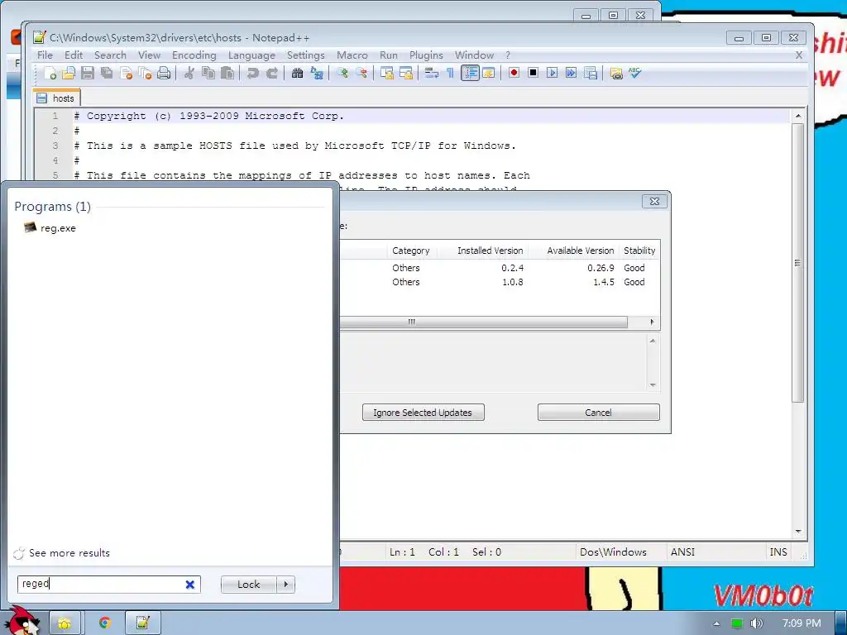Open the Encoding menu
The height and width of the screenshot is (635, 847).
click(x=194, y=55)
